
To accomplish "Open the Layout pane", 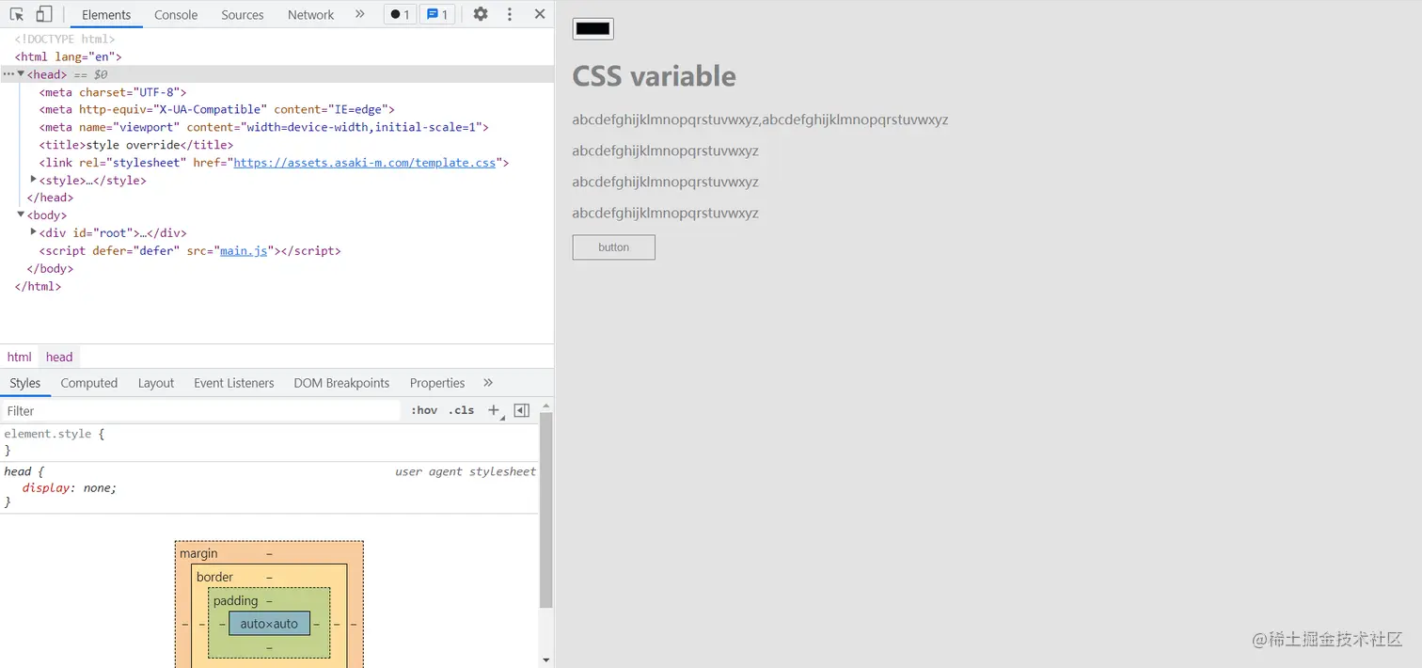I will [x=156, y=383].
